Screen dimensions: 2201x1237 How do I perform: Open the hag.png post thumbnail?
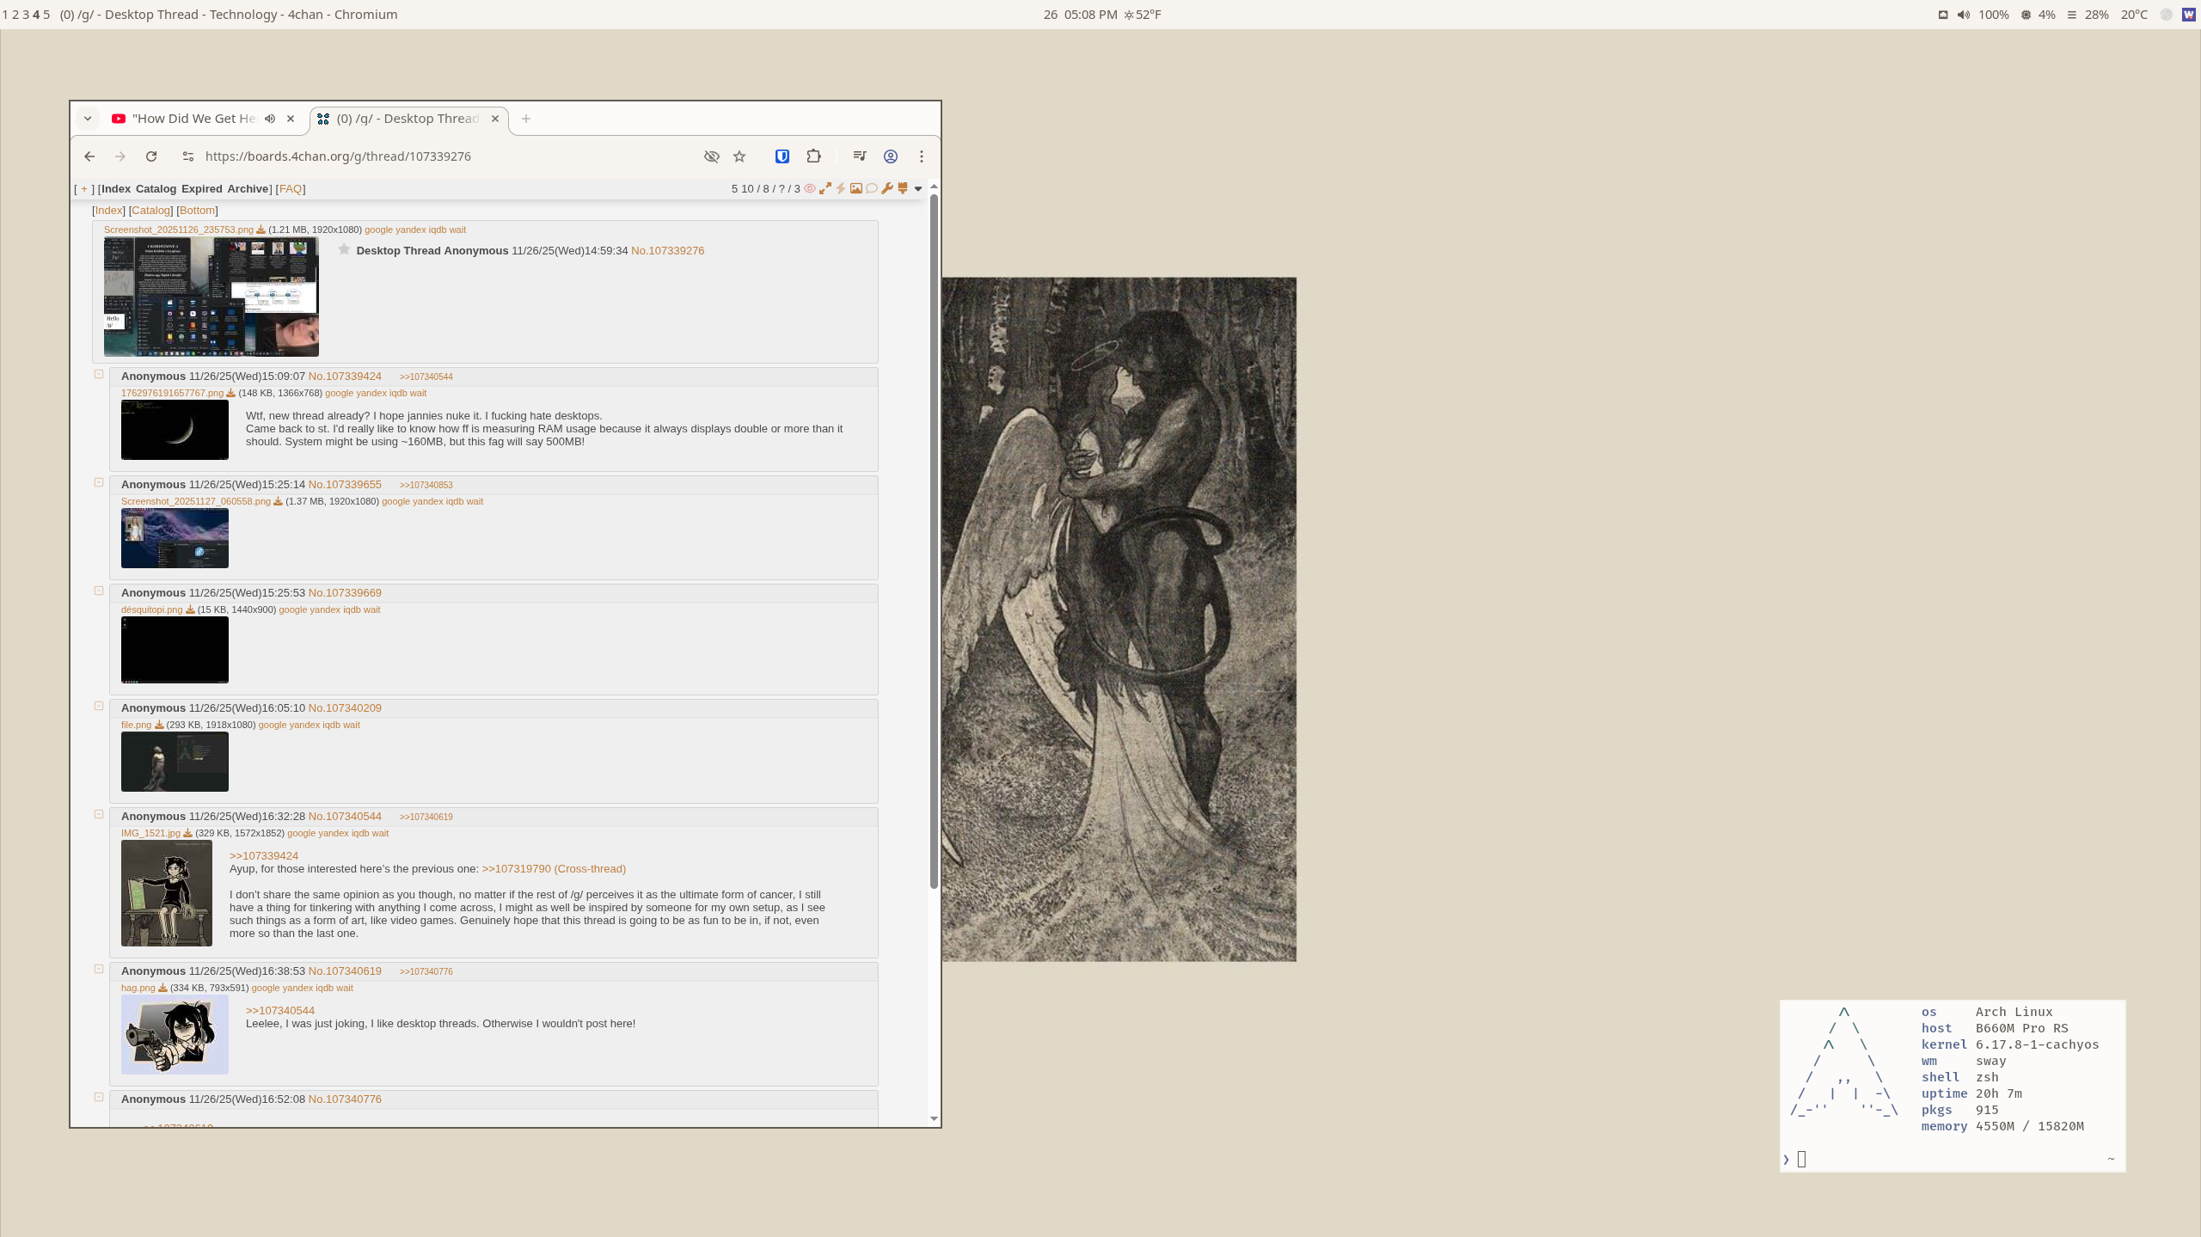[x=175, y=1035]
